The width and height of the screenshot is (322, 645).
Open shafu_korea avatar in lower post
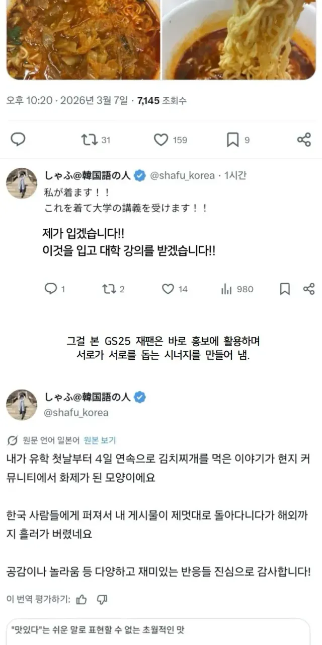pos(21,405)
